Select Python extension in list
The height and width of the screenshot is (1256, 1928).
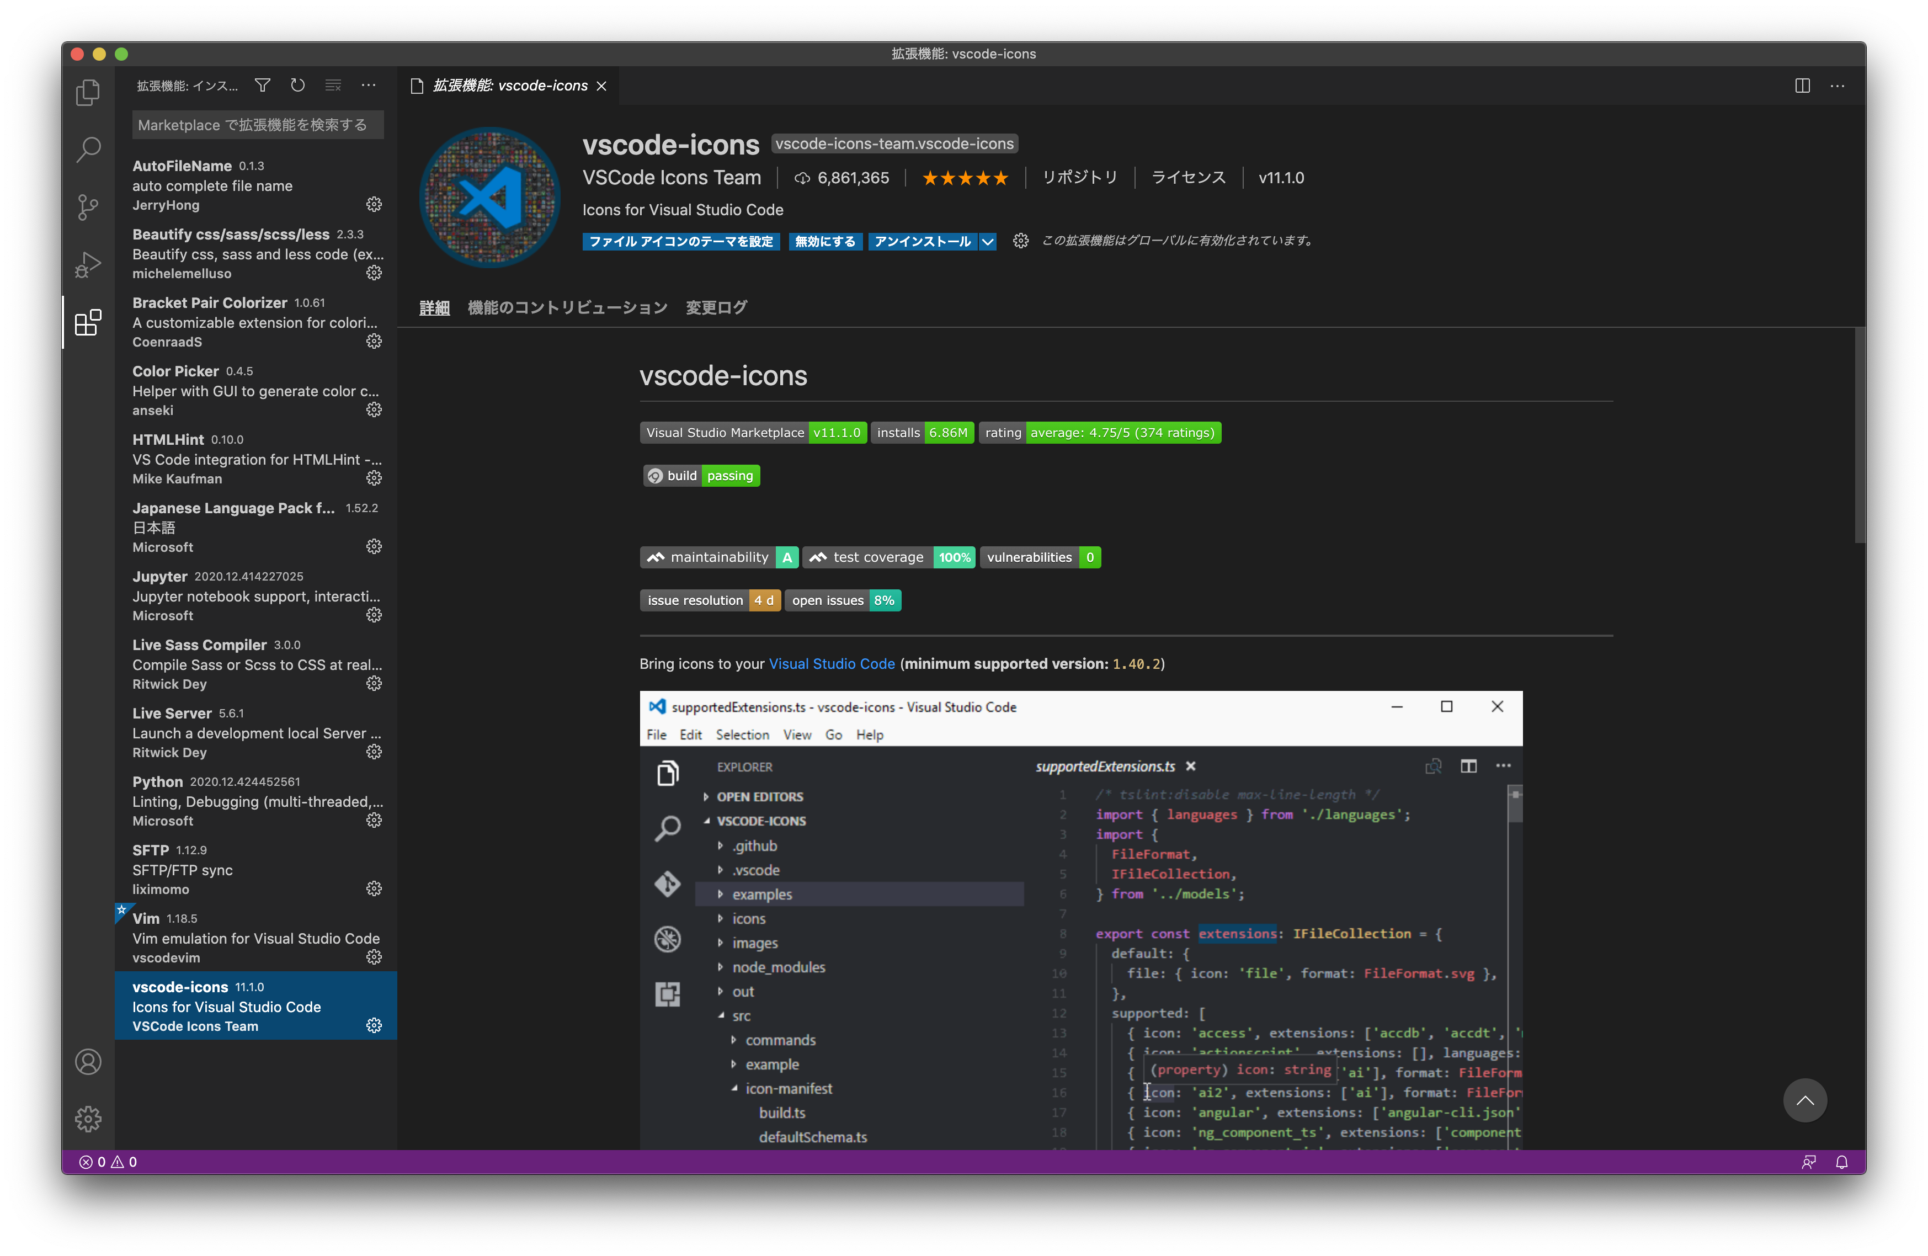(256, 801)
